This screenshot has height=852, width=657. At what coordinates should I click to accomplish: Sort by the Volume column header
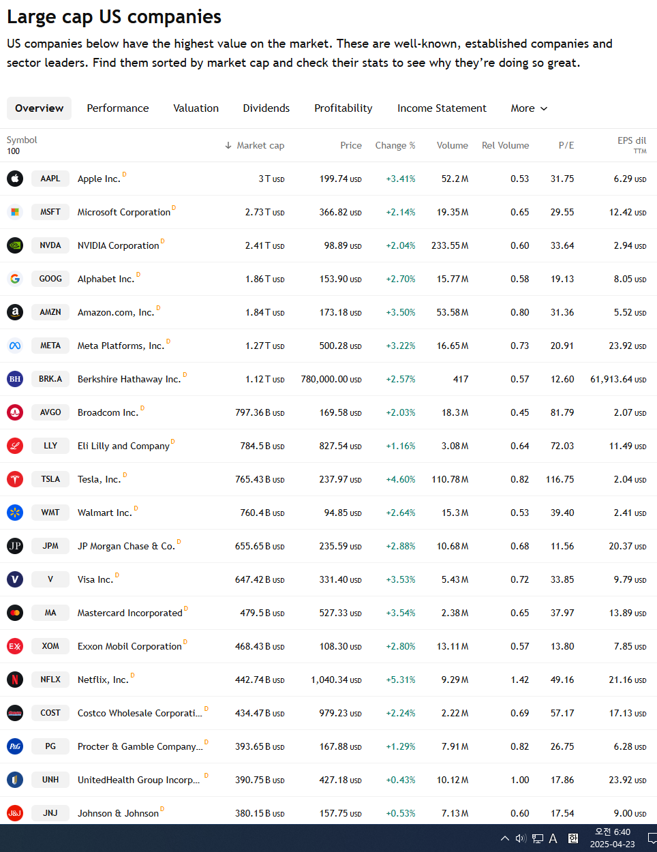coord(453,145)
